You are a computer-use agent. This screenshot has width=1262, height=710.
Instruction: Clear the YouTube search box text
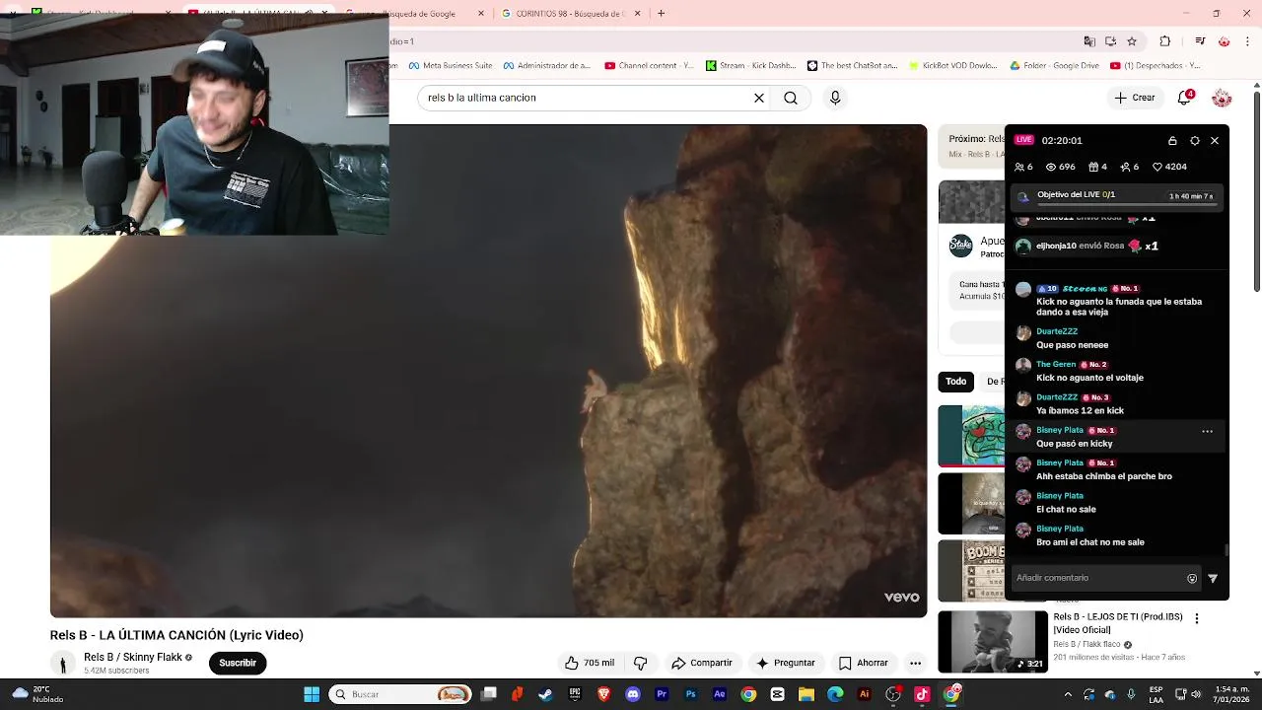click(759, 98)
